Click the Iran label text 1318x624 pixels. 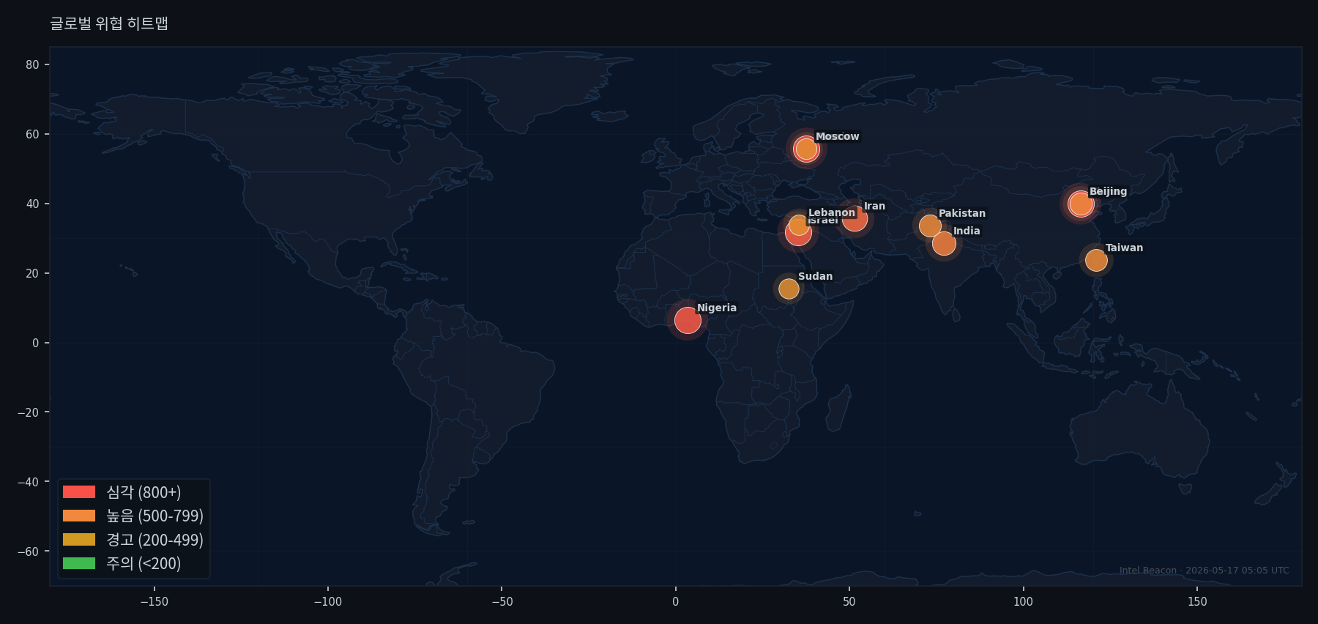tap(875, 206)
